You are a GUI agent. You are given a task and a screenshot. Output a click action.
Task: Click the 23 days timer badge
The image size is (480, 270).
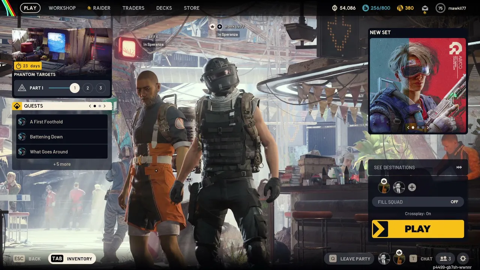(28, 66)
